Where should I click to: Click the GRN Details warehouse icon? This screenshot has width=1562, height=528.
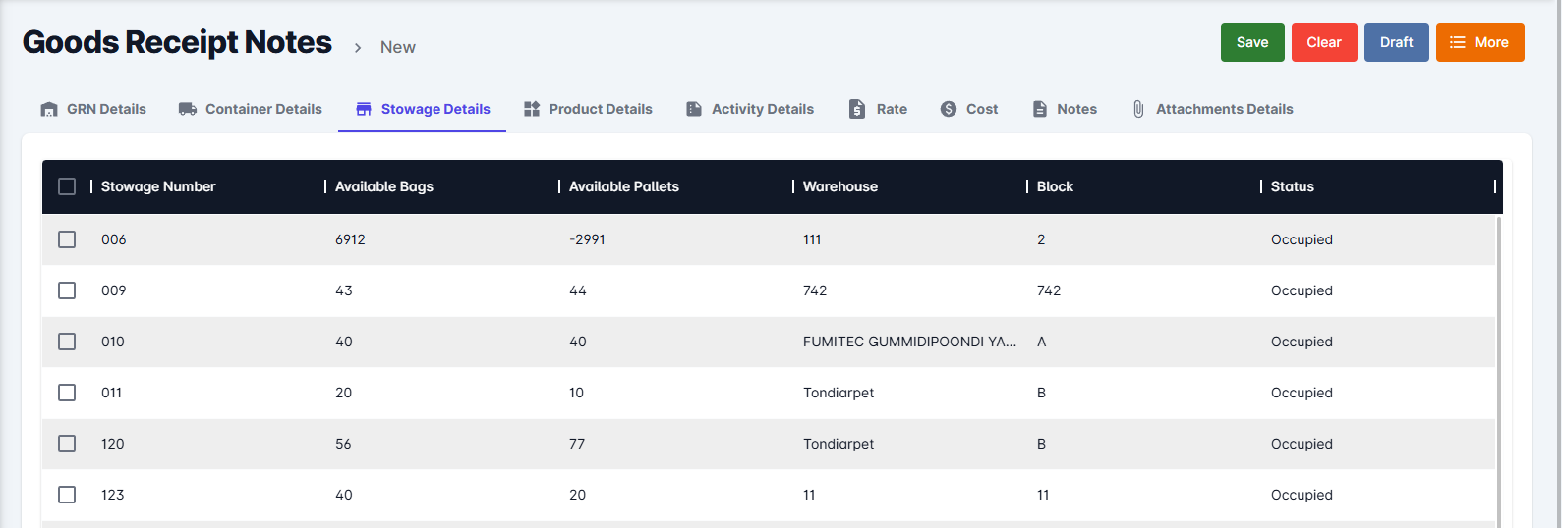pos(49,109)
